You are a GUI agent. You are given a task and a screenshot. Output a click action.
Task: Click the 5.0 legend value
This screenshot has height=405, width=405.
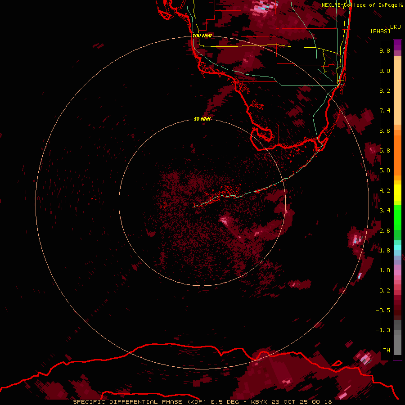[x=385, y=171]
